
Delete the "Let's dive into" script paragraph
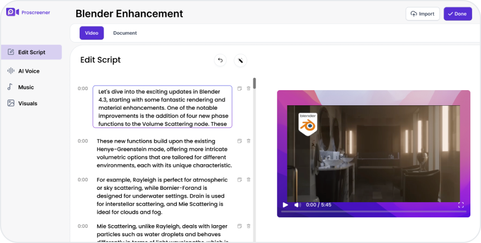click(x=248, y=88)
